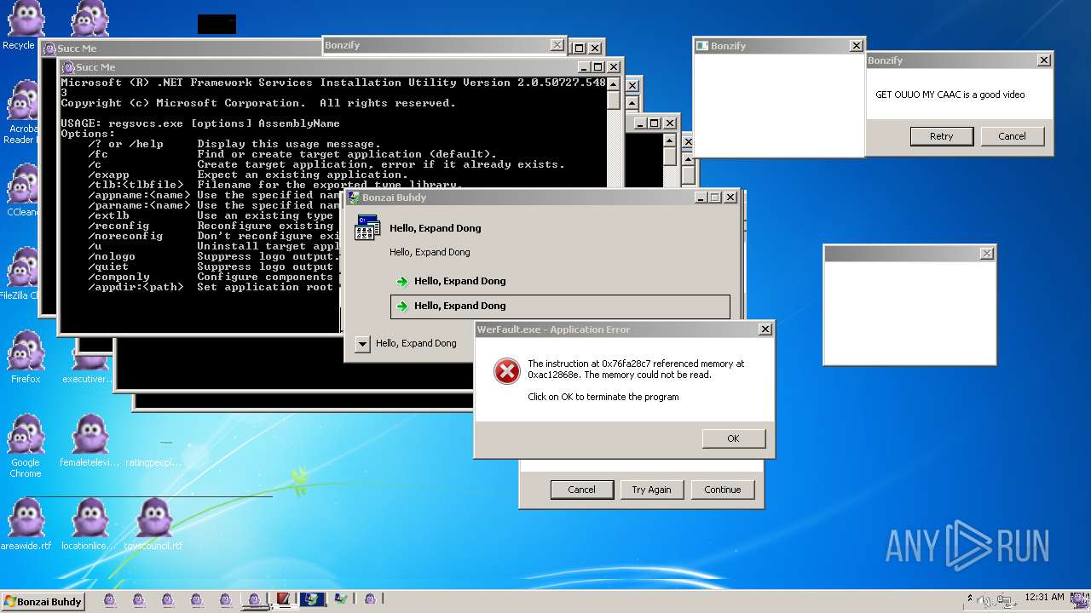1091x613 pixels.
Task: Click the 'USAGE: regsvcs.exe' console line
Action: (200, 123)
